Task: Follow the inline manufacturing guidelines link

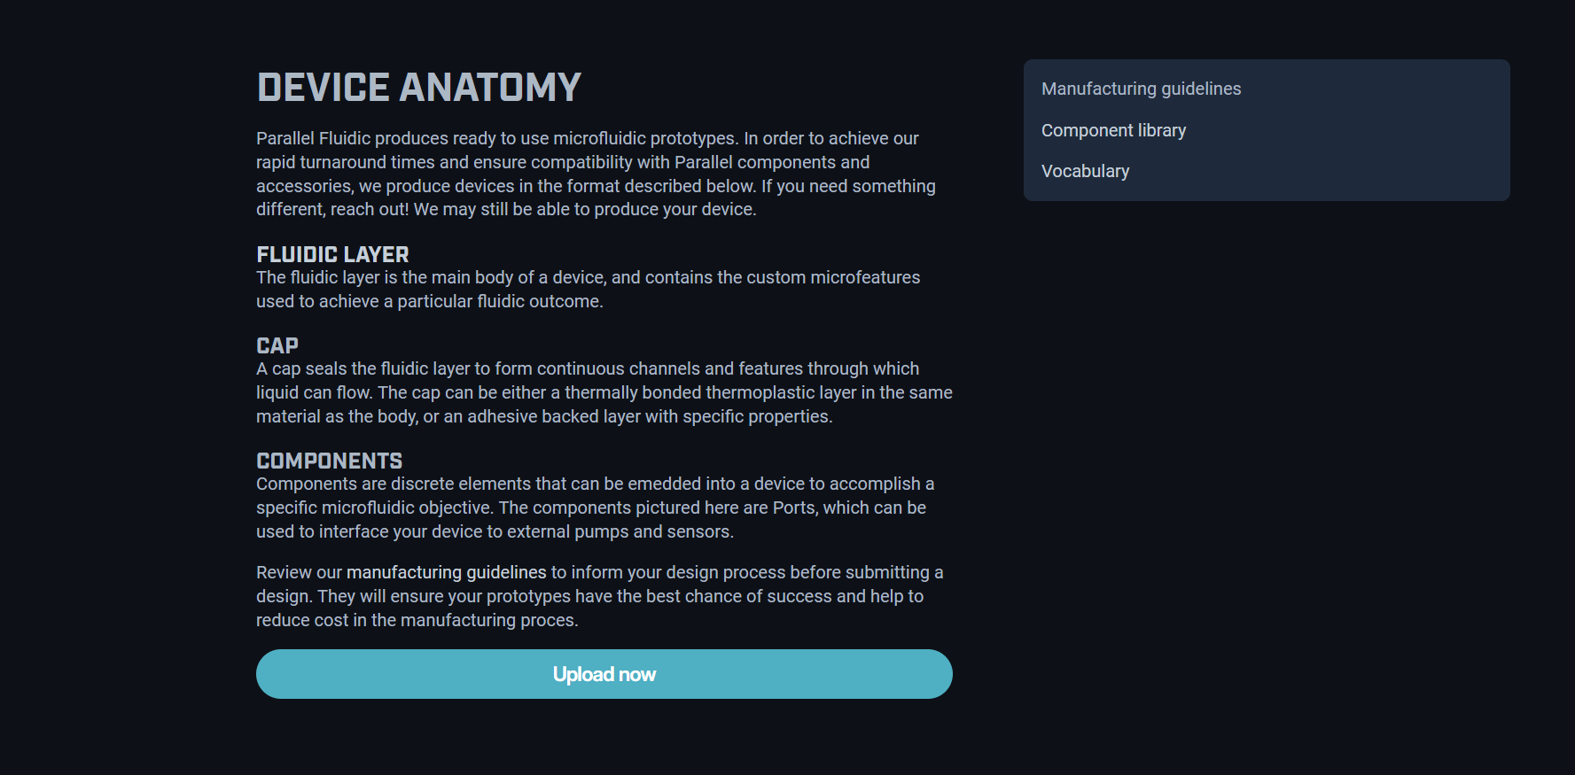Action: 446,572
